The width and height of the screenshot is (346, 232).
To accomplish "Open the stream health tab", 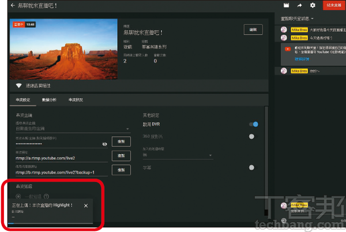I will coord(76,100).
